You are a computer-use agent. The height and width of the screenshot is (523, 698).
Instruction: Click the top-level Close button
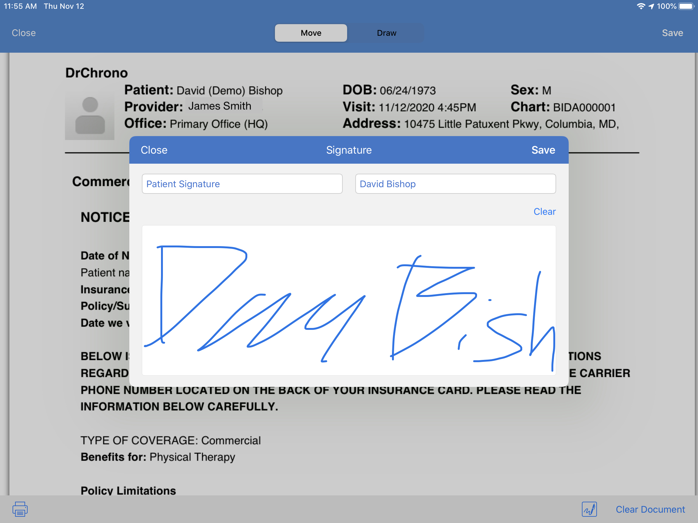pos(24,33)
